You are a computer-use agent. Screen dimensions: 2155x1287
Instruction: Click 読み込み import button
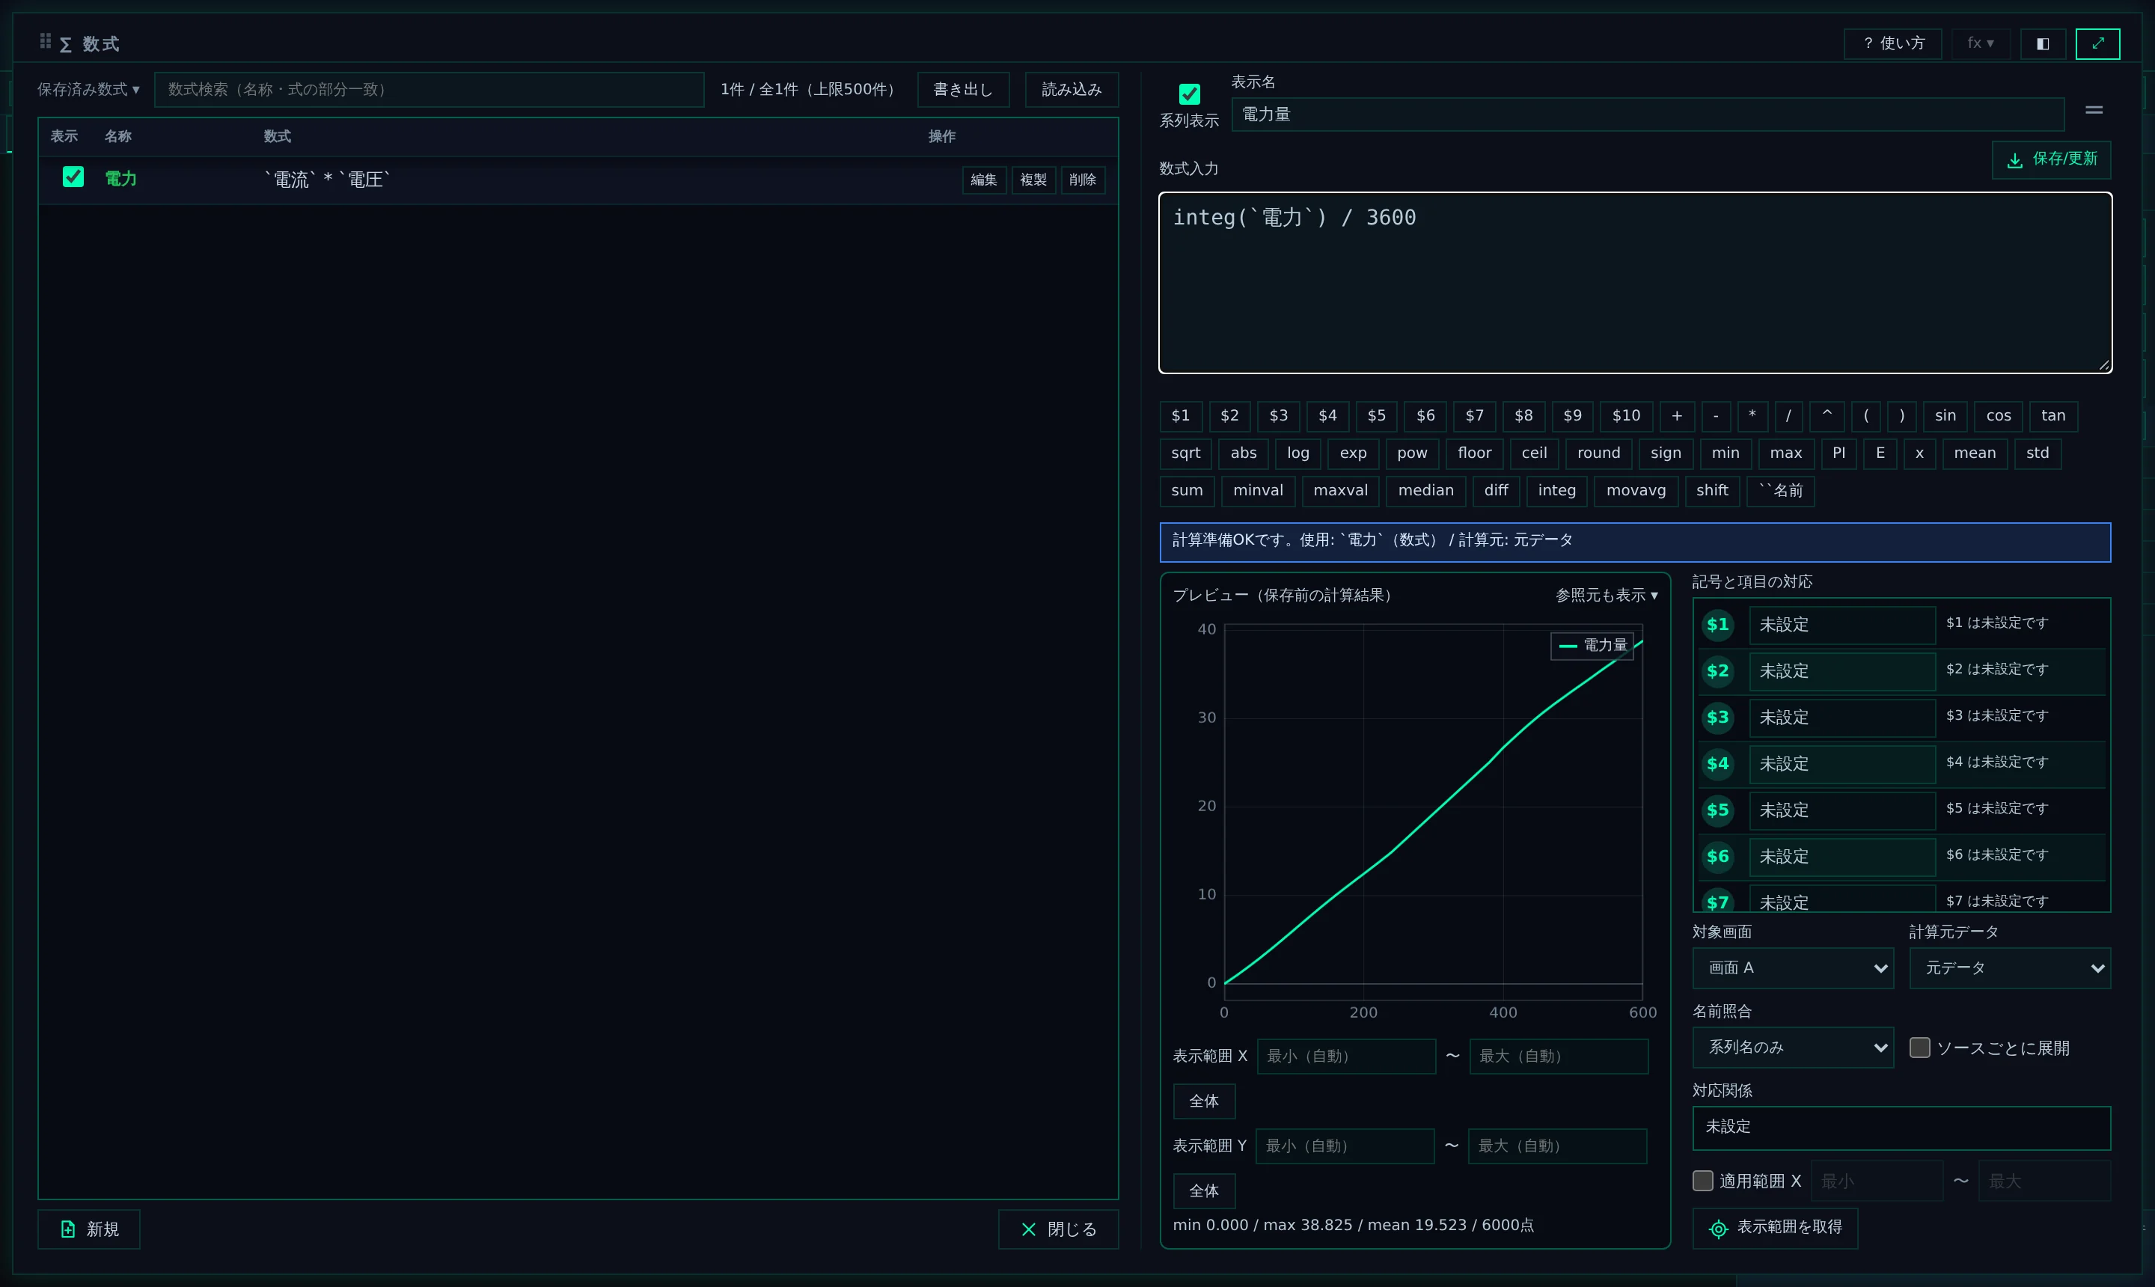point(1071,89)
